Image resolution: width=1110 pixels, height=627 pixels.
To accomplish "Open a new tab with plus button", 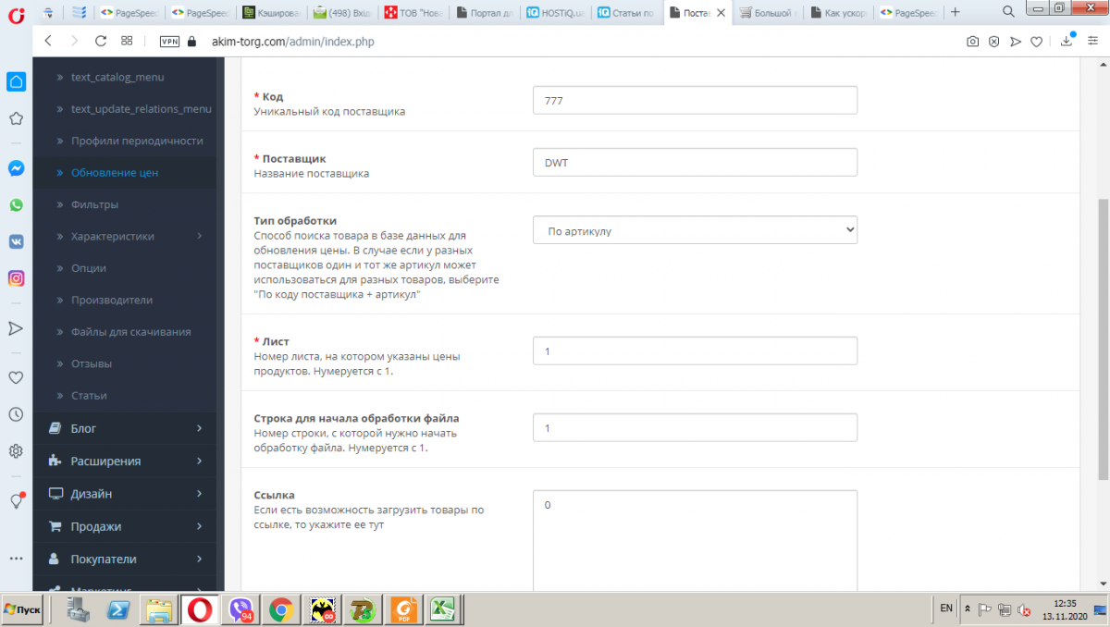I will click(956, 12).
